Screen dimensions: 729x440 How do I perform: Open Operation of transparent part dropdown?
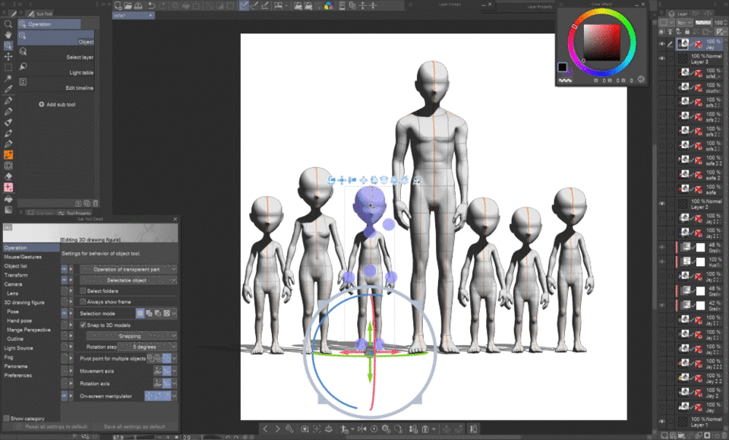pyautogui.click(x=128, y=269)
